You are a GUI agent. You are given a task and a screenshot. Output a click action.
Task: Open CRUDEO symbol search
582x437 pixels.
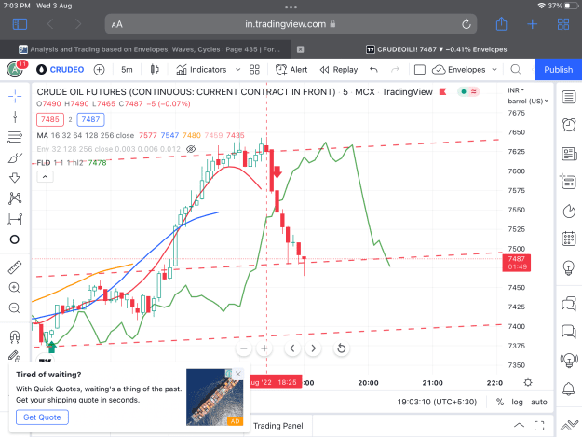[x=61, y=70]
